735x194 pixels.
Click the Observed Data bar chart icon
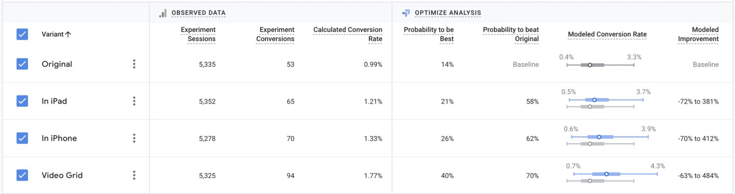click(163, 13)
